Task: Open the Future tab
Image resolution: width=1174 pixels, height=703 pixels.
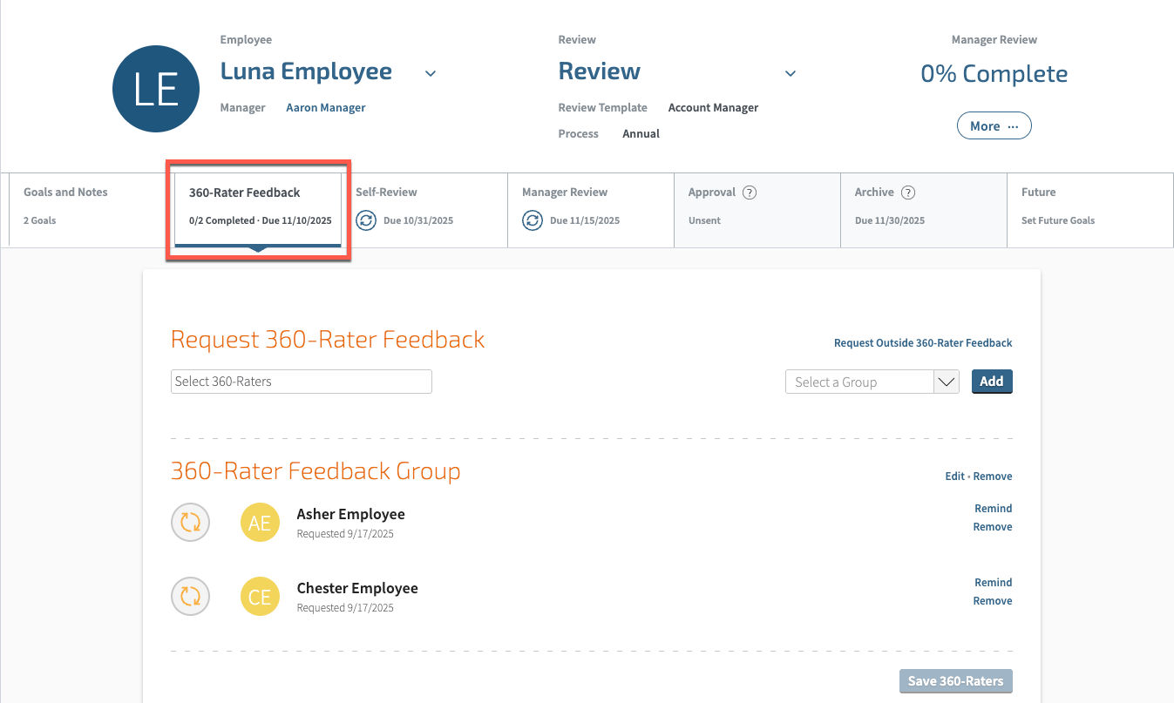Action: coord(1090,210)
